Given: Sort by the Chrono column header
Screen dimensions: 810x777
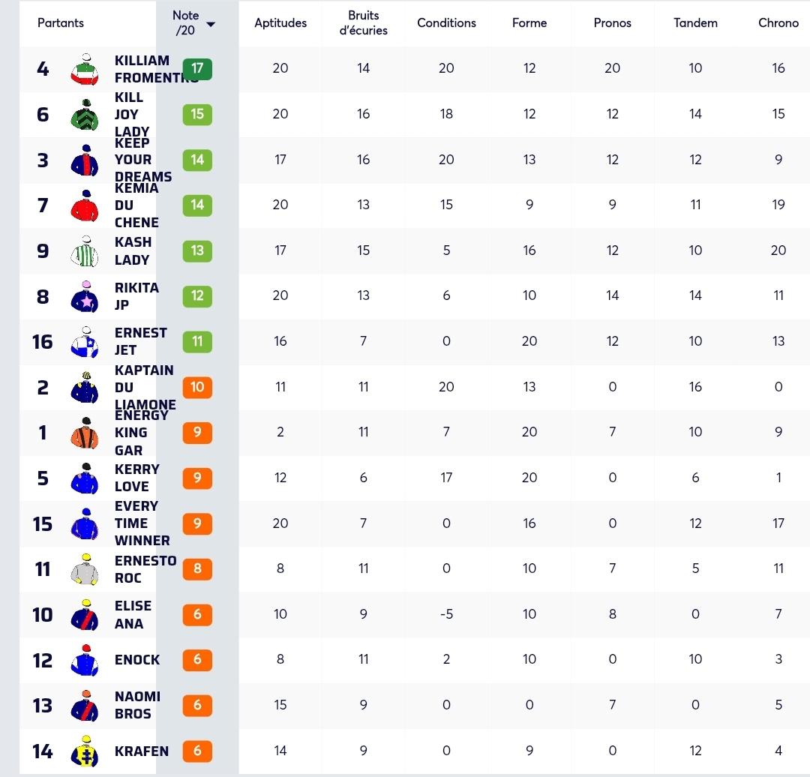Looking at the screenshot, I should pyautogui.click(x=778, y=22).
